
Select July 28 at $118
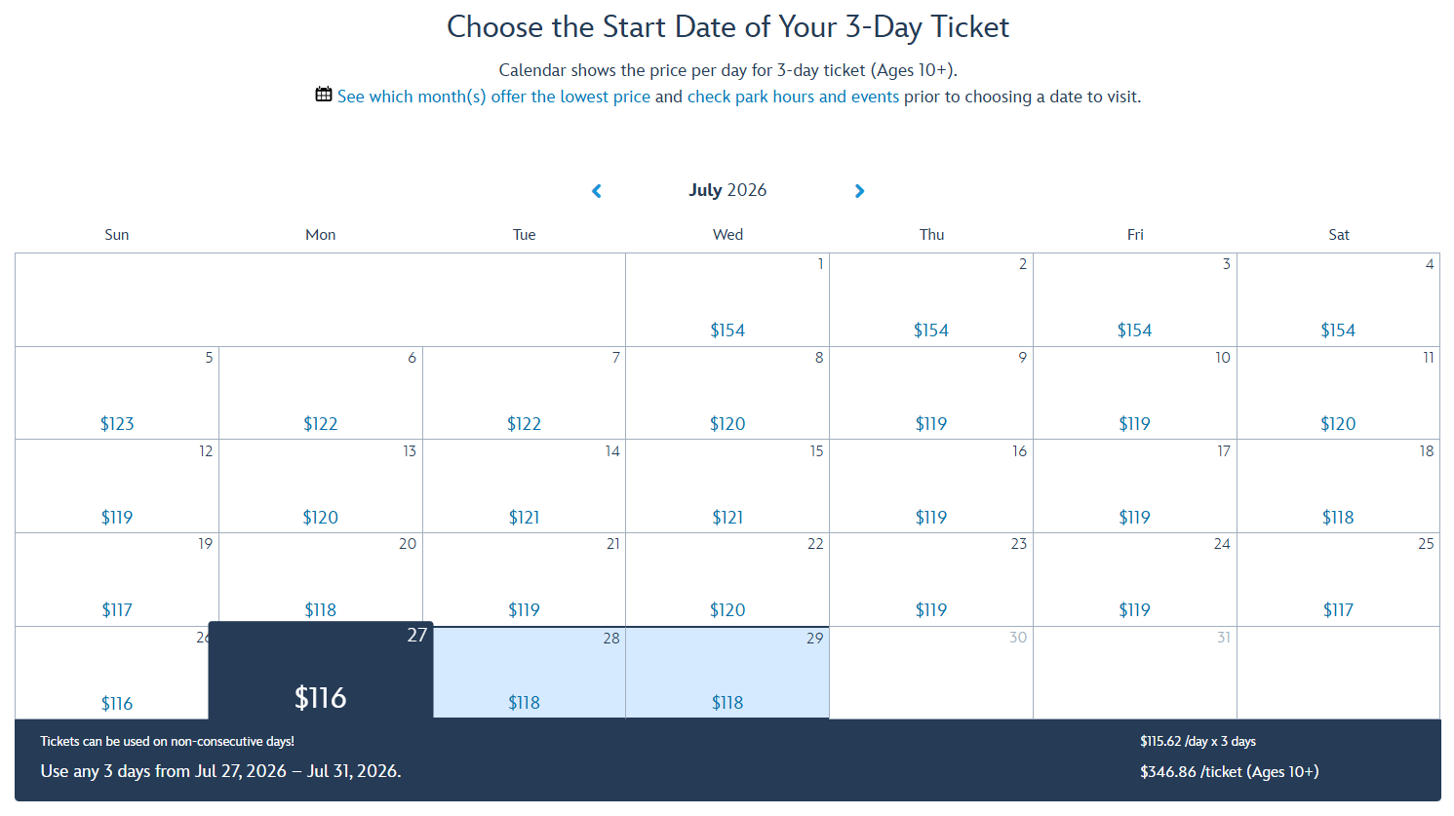point(525,674)
